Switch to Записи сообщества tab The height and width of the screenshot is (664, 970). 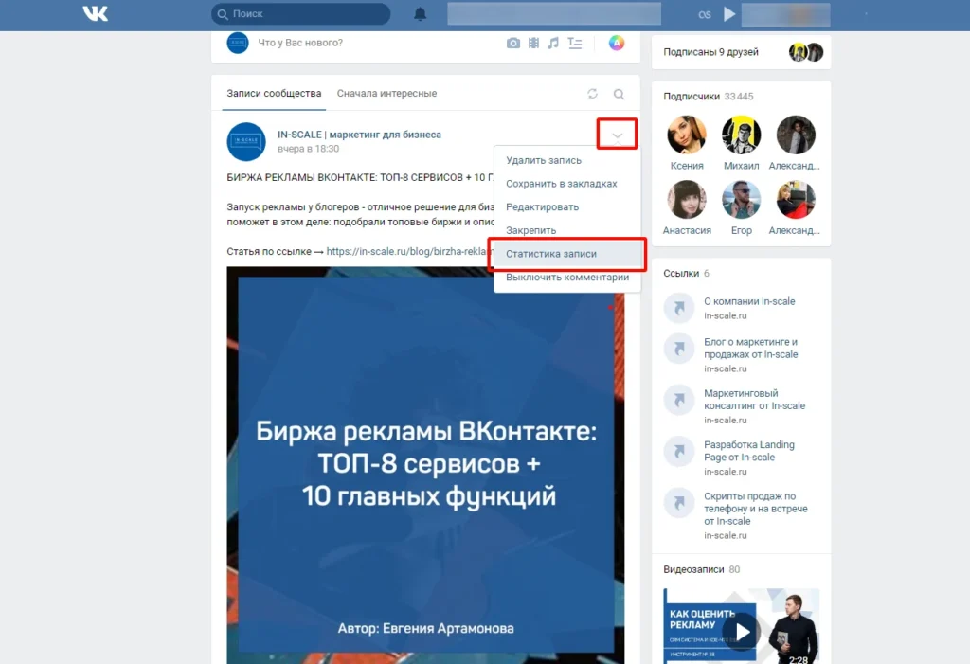coord(274,94)
